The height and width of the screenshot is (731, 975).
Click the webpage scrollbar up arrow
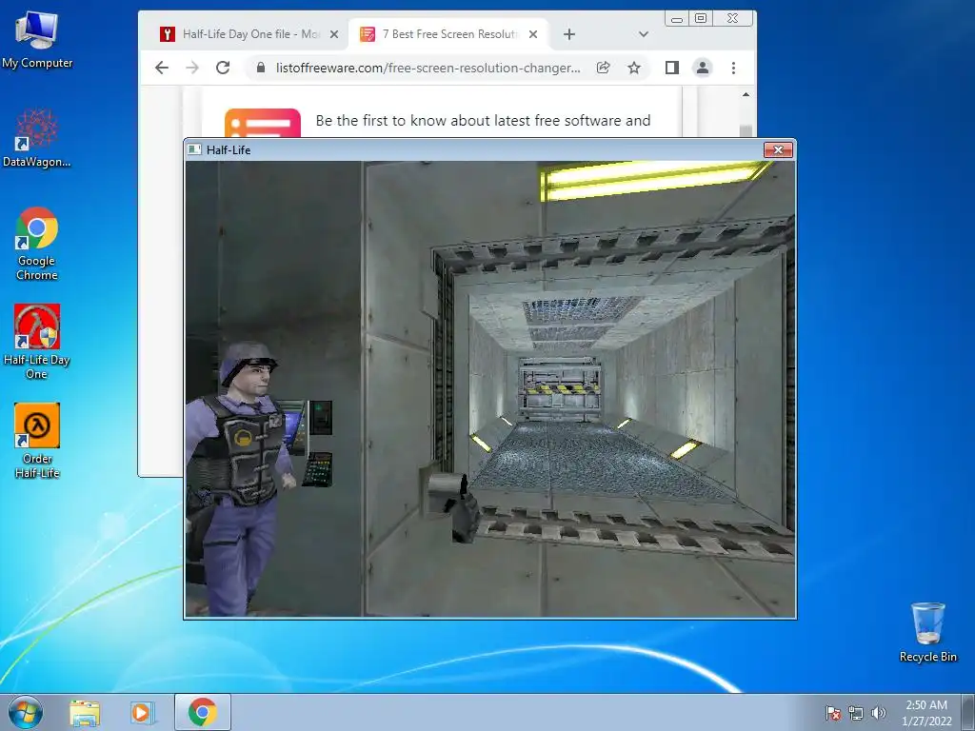click(746, 94)
